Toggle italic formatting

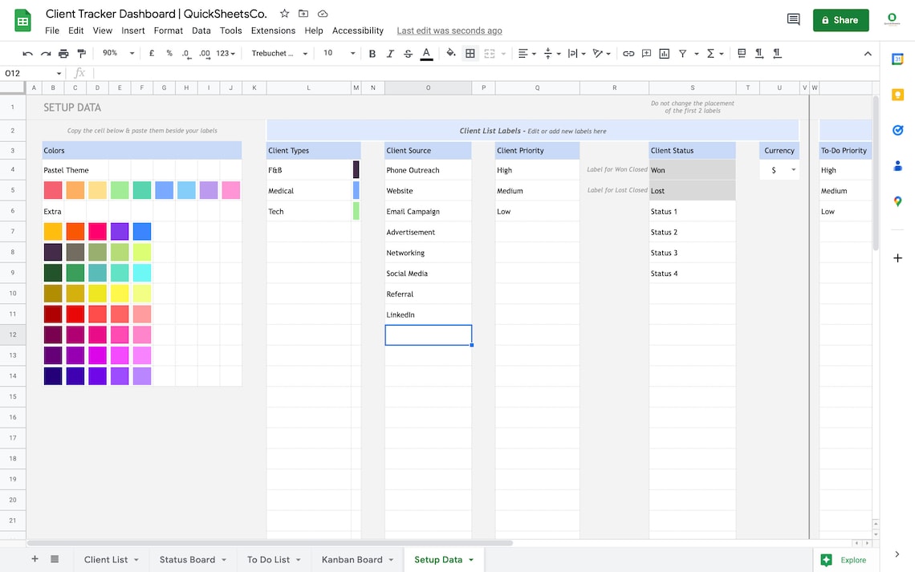390,53
